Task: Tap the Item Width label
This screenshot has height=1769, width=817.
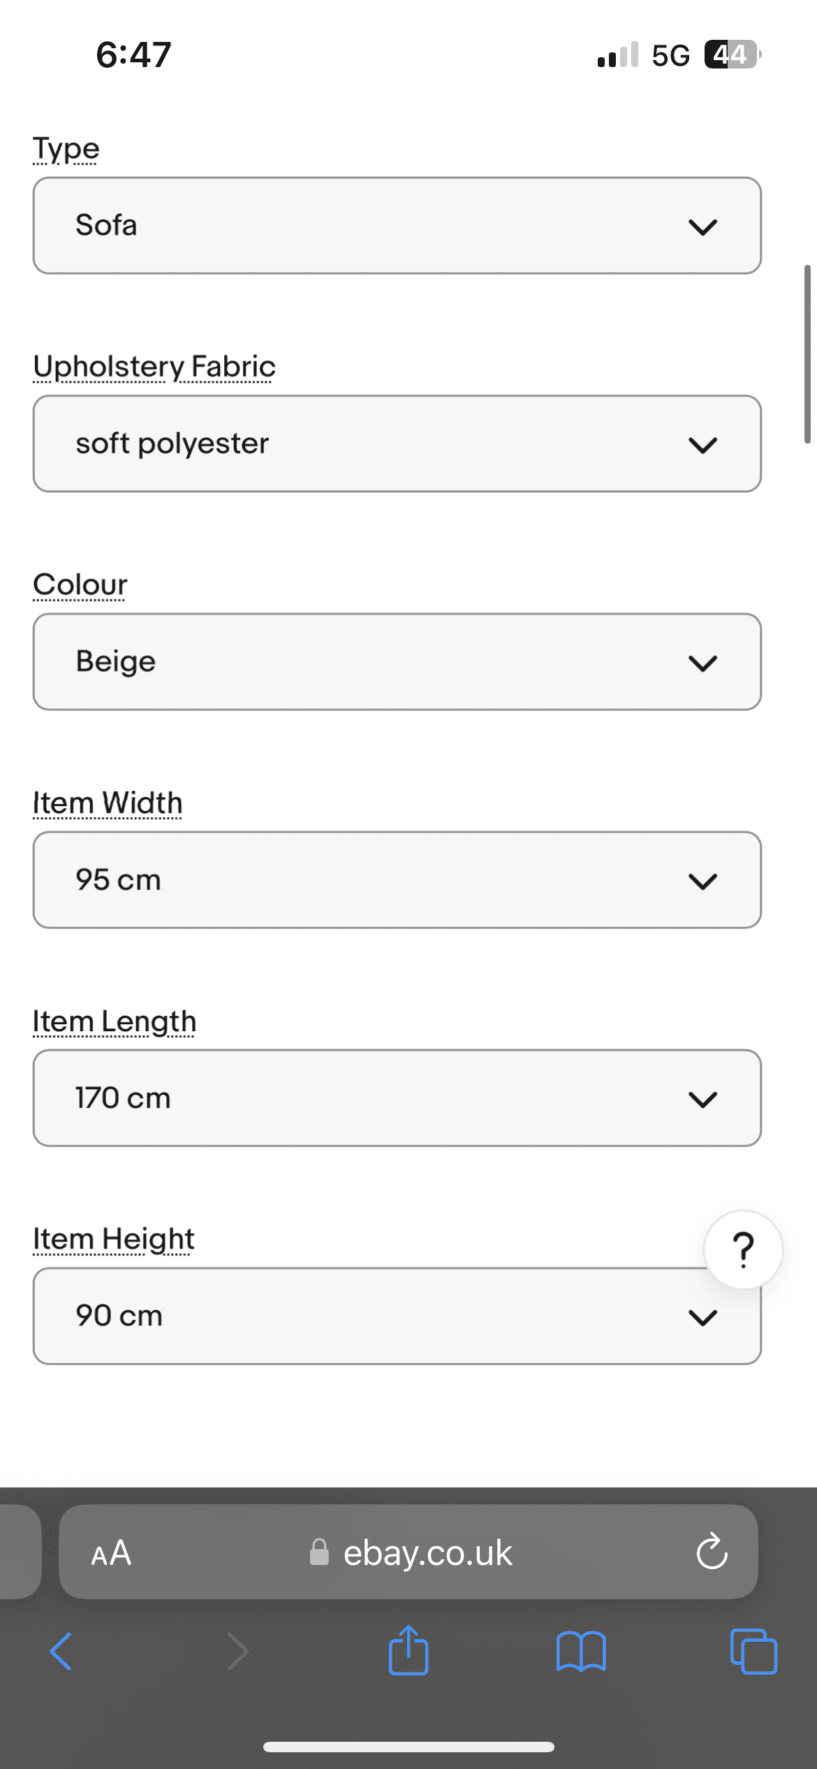Action: click(x=108, y=803)
